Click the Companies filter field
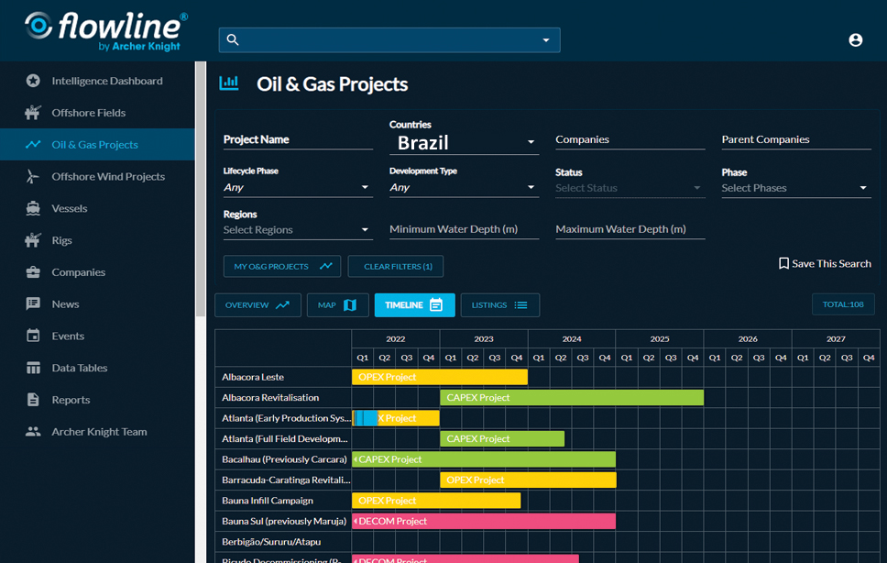 [x=630, y=139]
